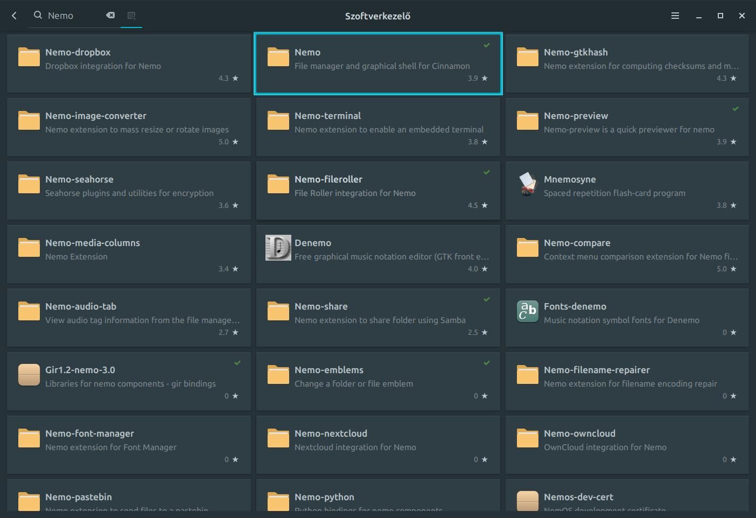Screen dimensions: 756x518
Task: Click the Mnemosyne flash-card app icon
Action: [x=528, y=184]
